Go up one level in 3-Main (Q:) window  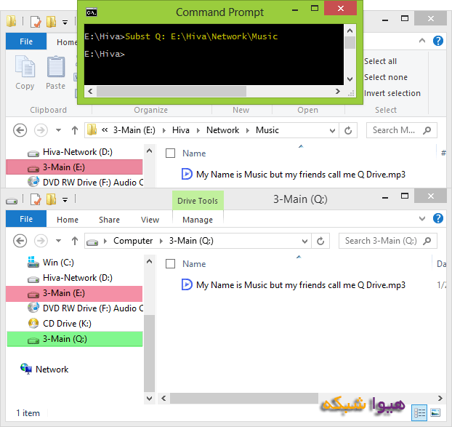(75, 241)
